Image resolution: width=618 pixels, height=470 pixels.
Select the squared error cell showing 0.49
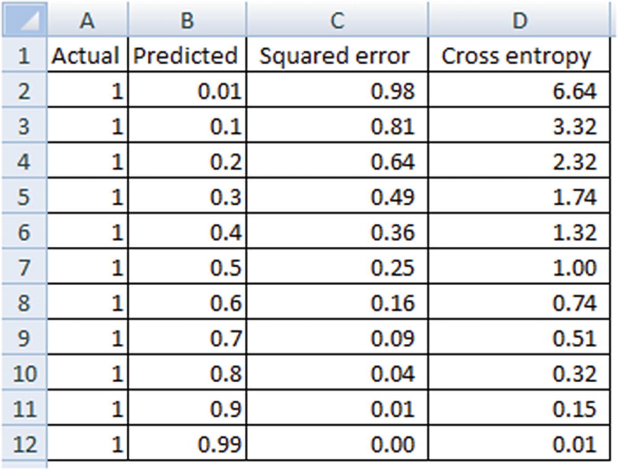coord(337,197)
